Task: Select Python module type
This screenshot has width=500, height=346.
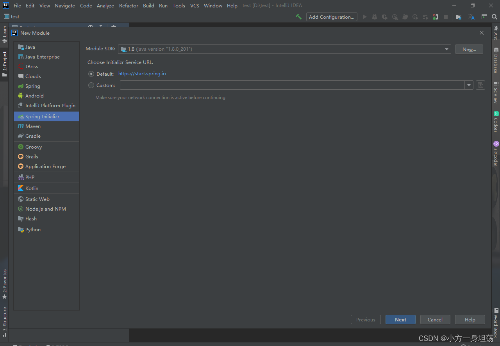Action: tap(46, 230)
